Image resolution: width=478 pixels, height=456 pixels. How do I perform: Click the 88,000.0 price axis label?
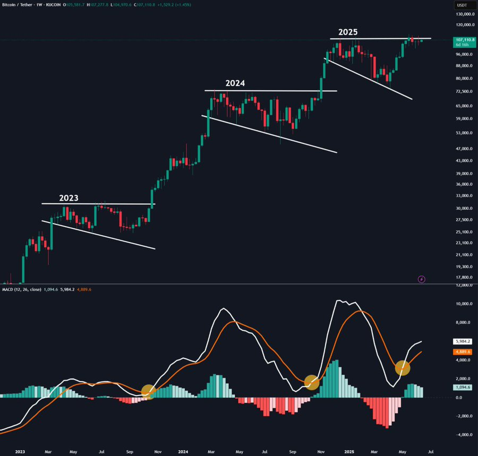(464, 66)
